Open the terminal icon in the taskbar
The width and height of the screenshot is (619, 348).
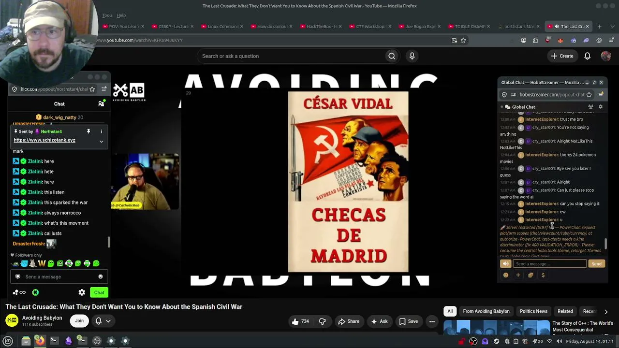coord(54,341)
